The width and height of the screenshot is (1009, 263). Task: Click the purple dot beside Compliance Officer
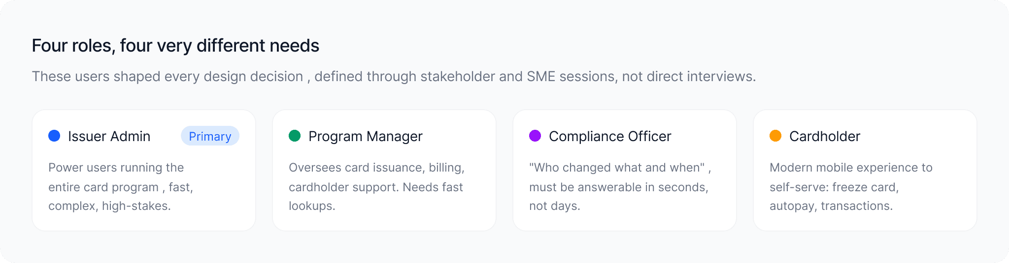click(x=535, y=136)
